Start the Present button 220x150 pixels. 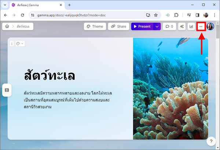click(x=142, y=26)
